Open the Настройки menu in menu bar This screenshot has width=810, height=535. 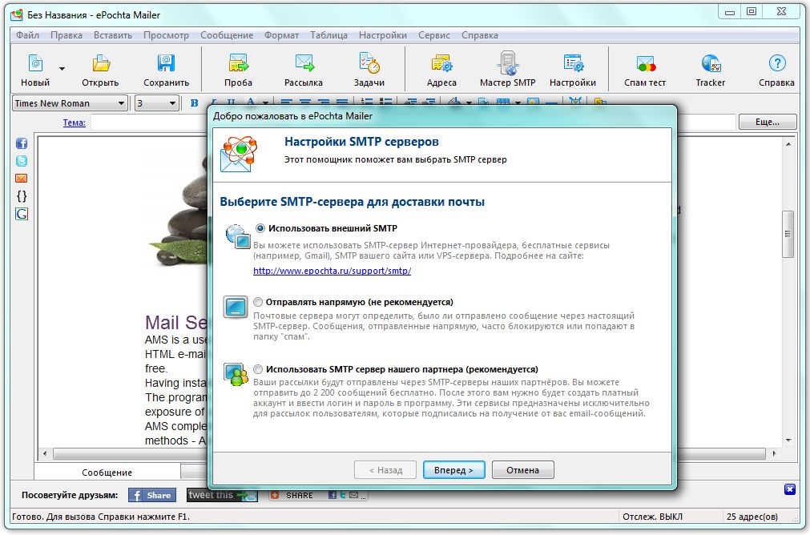pos(383,35)
